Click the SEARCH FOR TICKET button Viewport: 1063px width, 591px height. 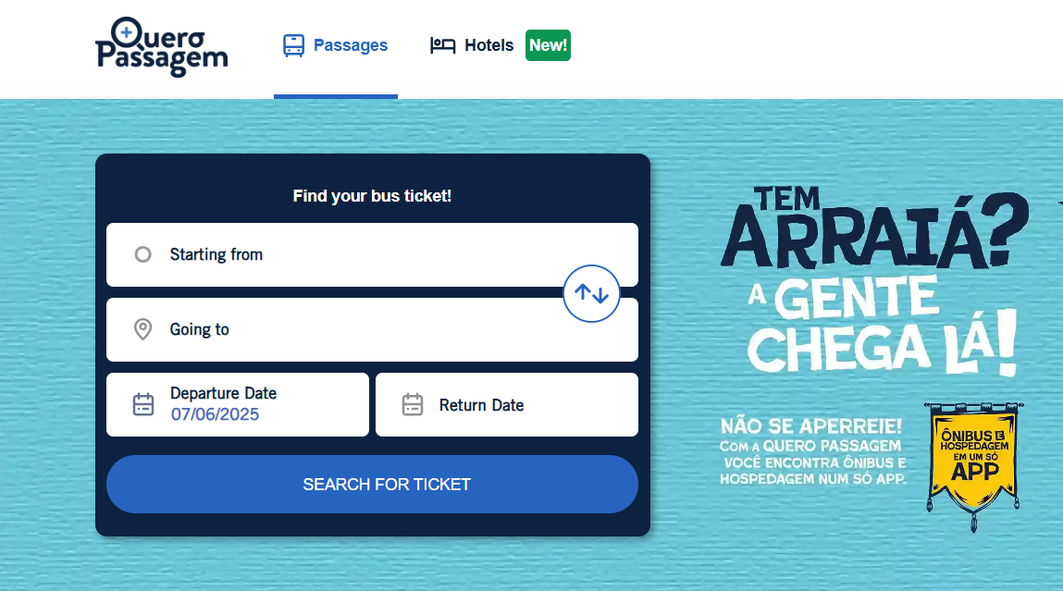(x=372, y=484)
